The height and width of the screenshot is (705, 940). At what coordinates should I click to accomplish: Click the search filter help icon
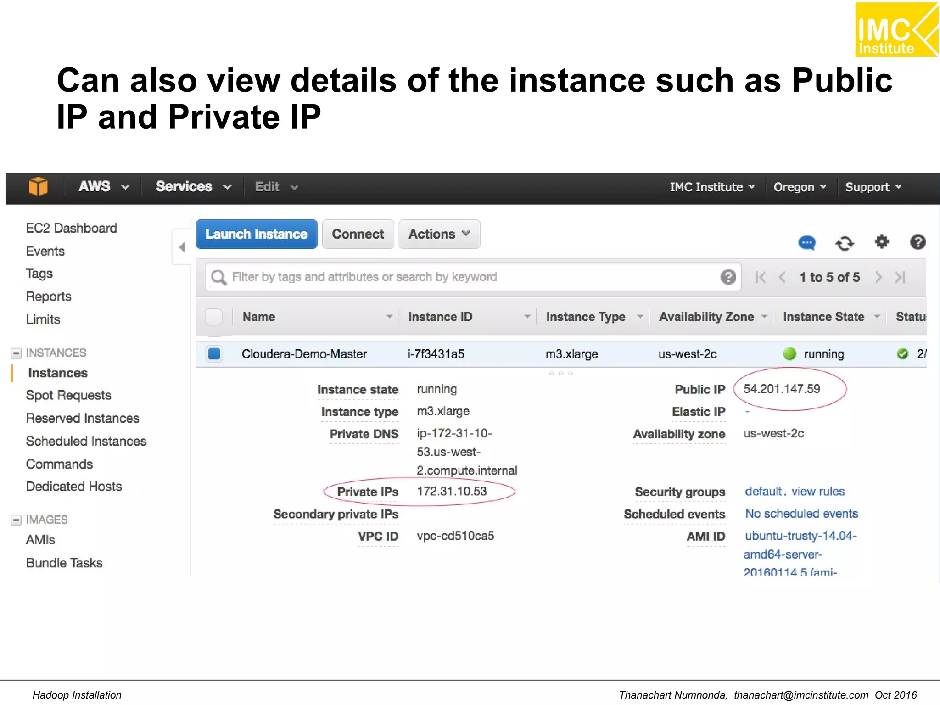pyautogui.click(x=728, y=277)
